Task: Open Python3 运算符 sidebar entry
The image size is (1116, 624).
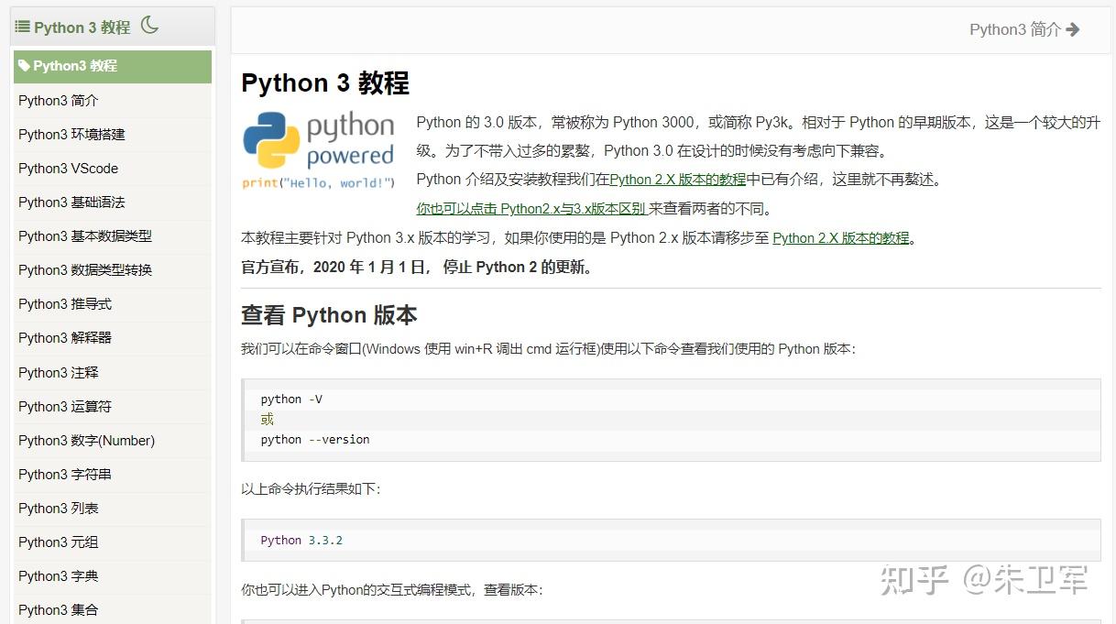Action: click(x=65, y=406)
